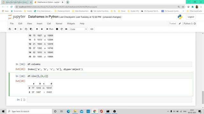The height and width of the screenshot is (114, 204).
Task: Reload the page in Chrome
Action: (11, 7)
